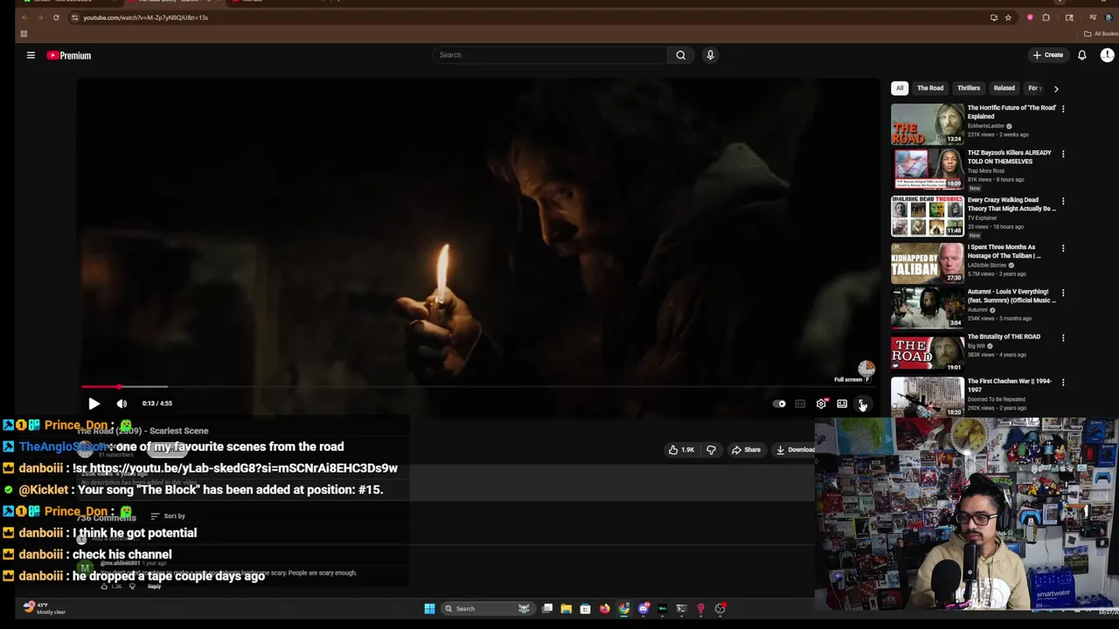Open more options for 'First Chechen War' video
This screenshot has width=1119, height=629.
coord(1063,383)
